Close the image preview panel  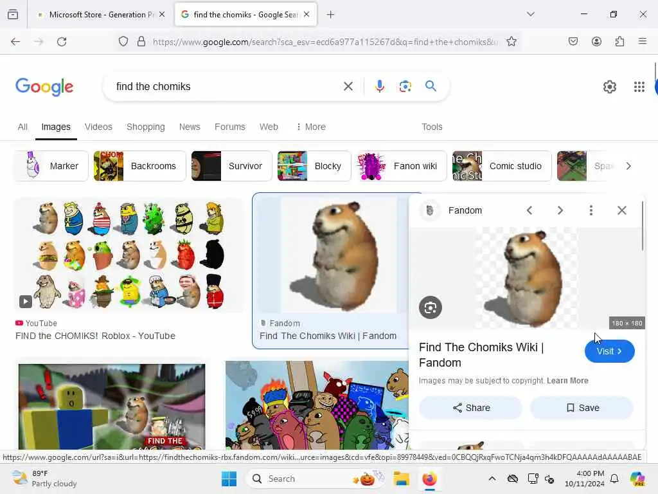[x=622, y=210]
